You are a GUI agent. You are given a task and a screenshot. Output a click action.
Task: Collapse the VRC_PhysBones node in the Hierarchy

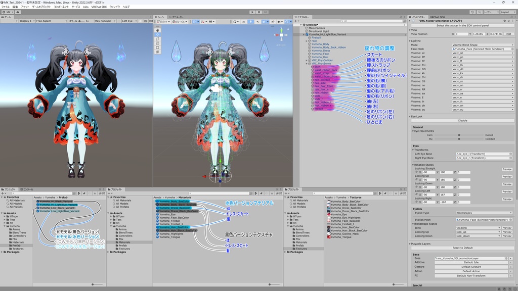[x=306, y=64]
